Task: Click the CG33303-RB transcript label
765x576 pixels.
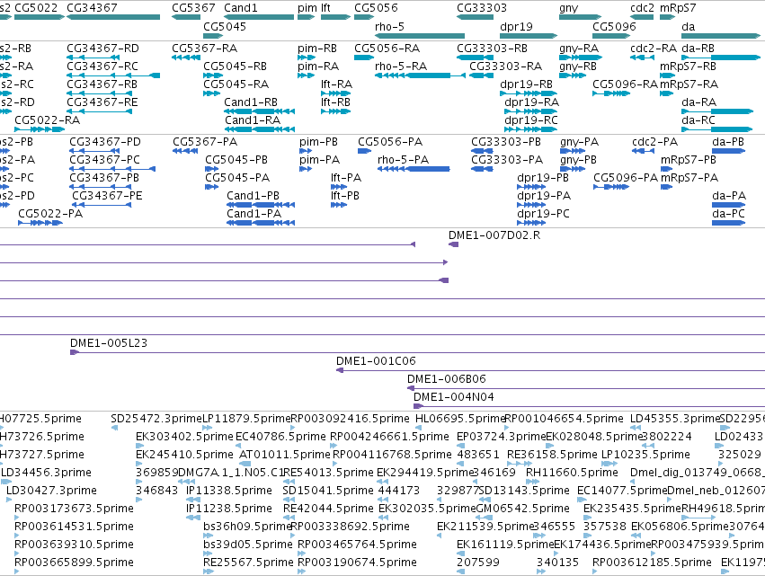Action: [x=493, y=49]
